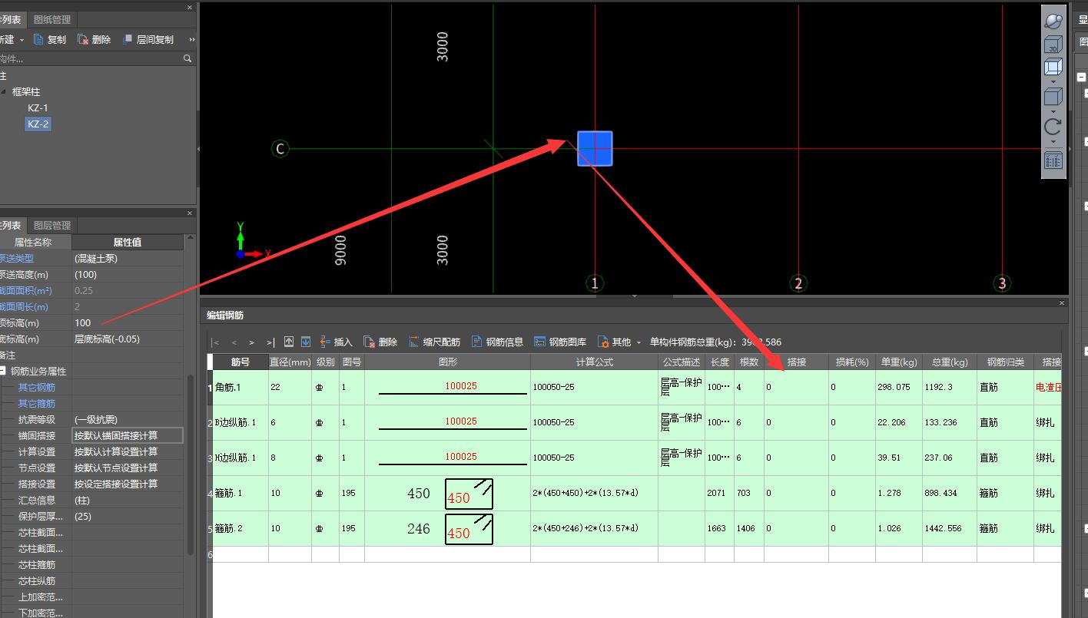Open dropdown arrow under wireframe cube icon
Image resolution: width=1088 pixels, height=618 pixels.
tap(1053, 81)
